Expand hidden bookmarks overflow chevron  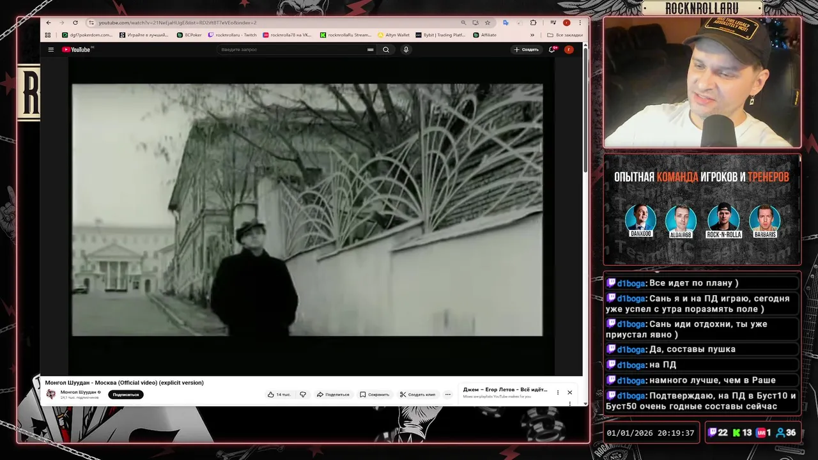point(532,35)
